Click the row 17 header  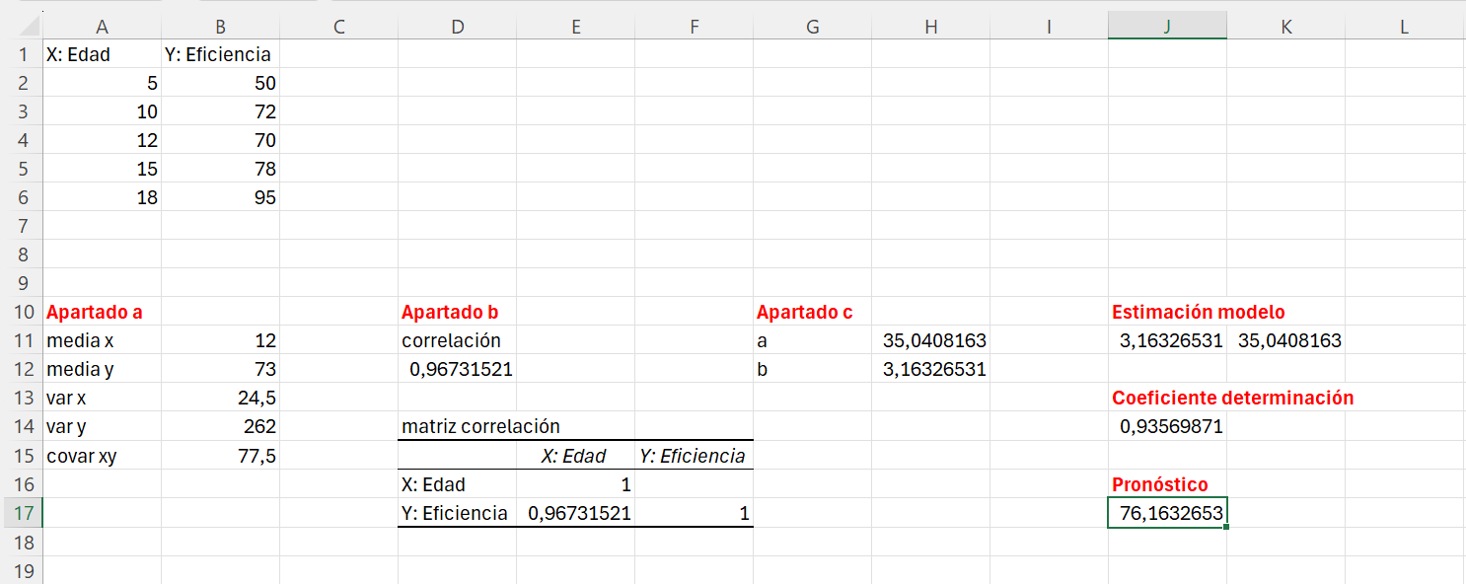coord(21,513)
